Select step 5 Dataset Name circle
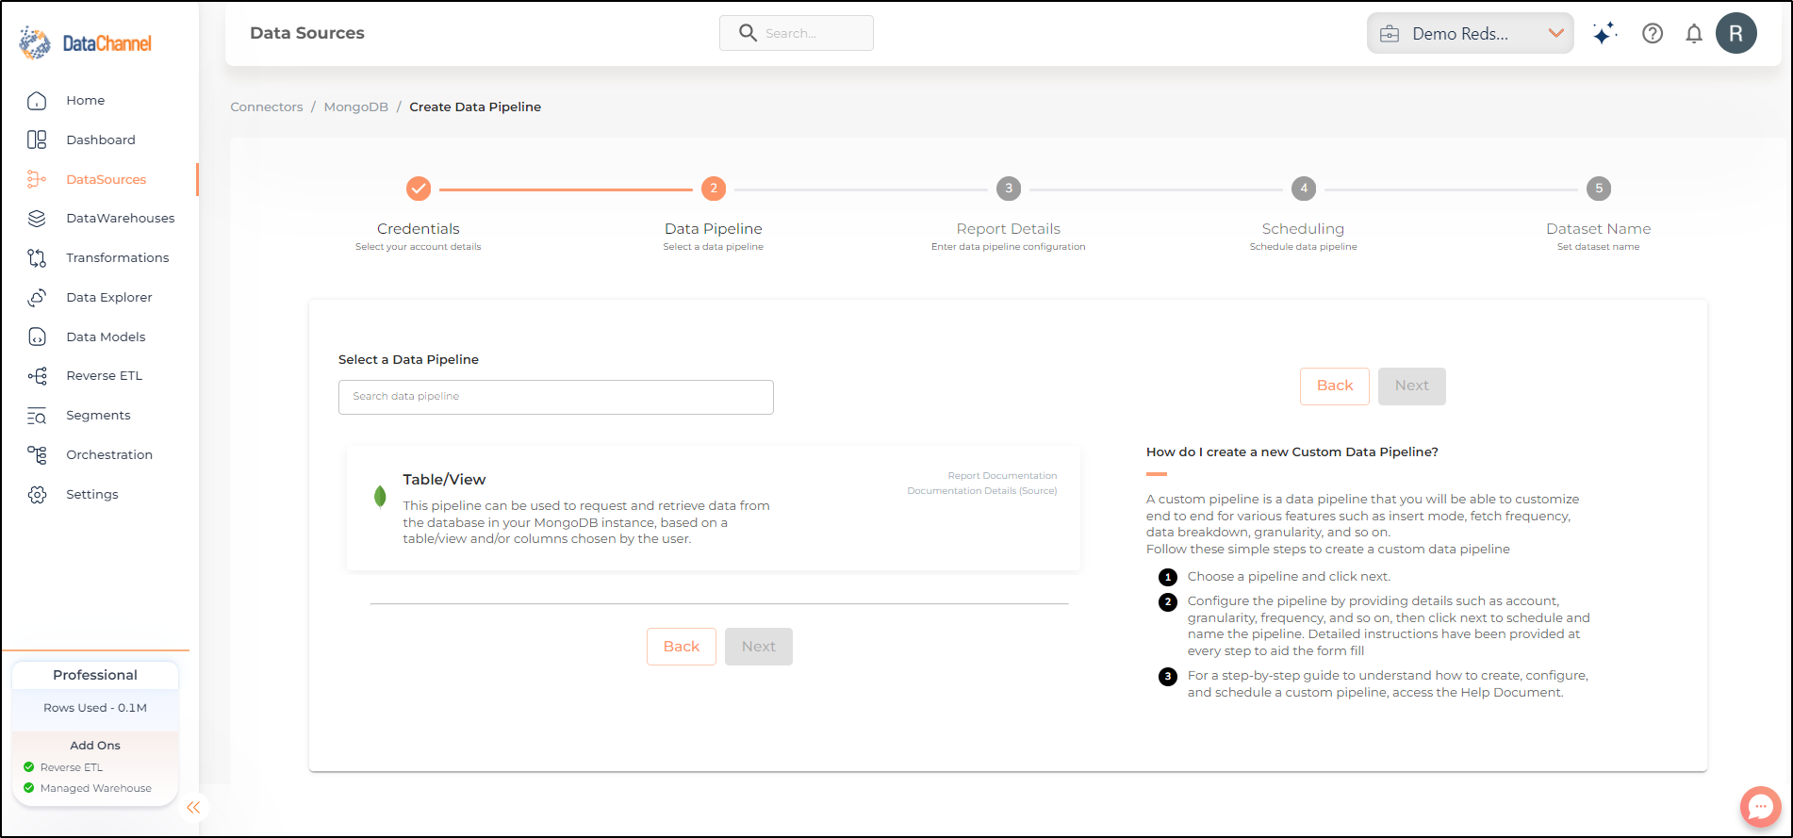 [x=1599, y=189]
